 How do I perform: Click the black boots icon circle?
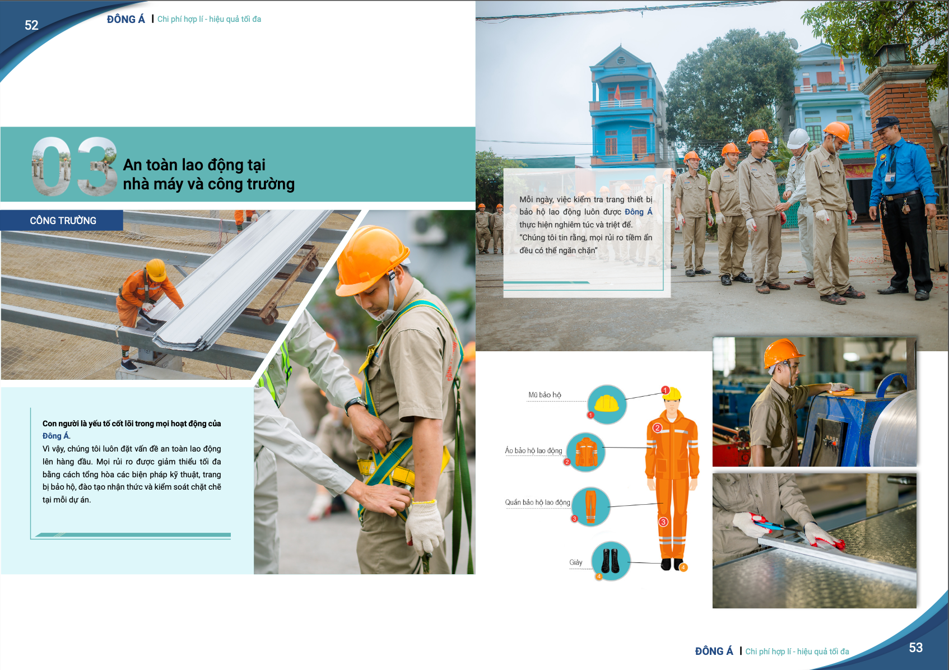[x=611, y=561]
